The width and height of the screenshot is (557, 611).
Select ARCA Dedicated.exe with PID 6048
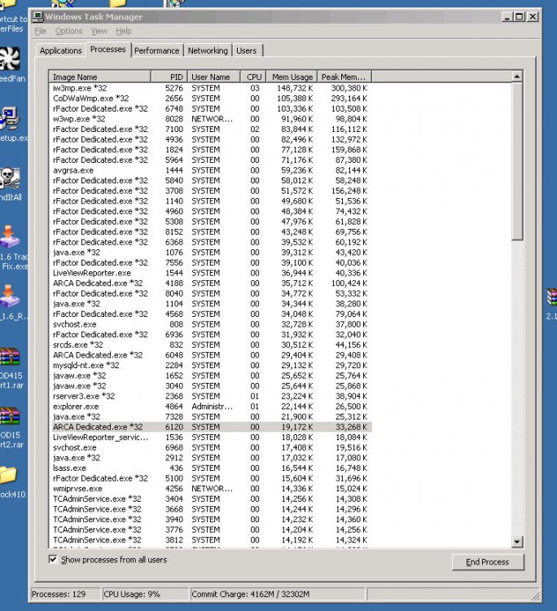click(211, 355)
